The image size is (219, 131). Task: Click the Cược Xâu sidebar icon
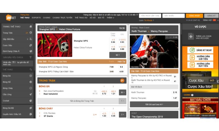(x=31, y=45)
